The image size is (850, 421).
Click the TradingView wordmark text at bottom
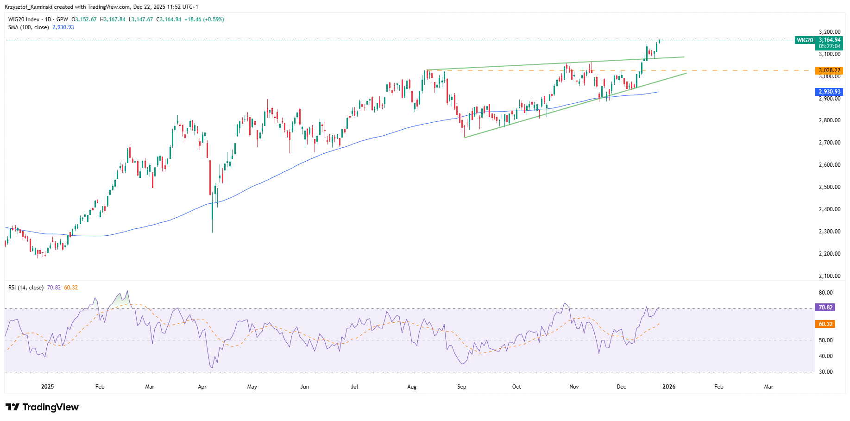click(x=50, y=407)
